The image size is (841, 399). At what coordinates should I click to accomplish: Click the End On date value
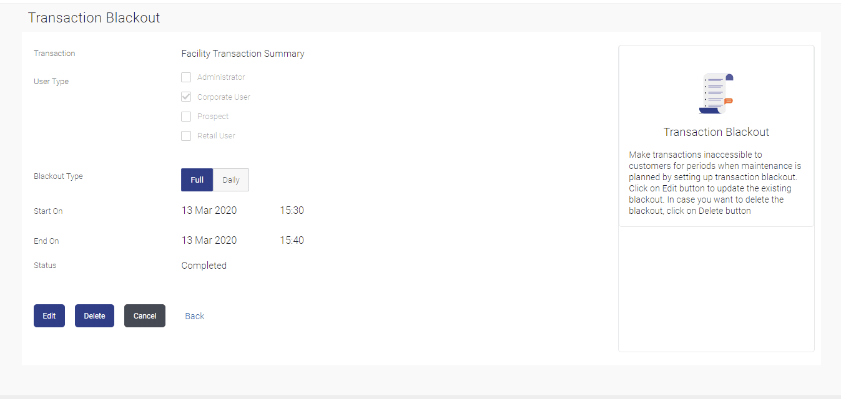coord(209,240)
